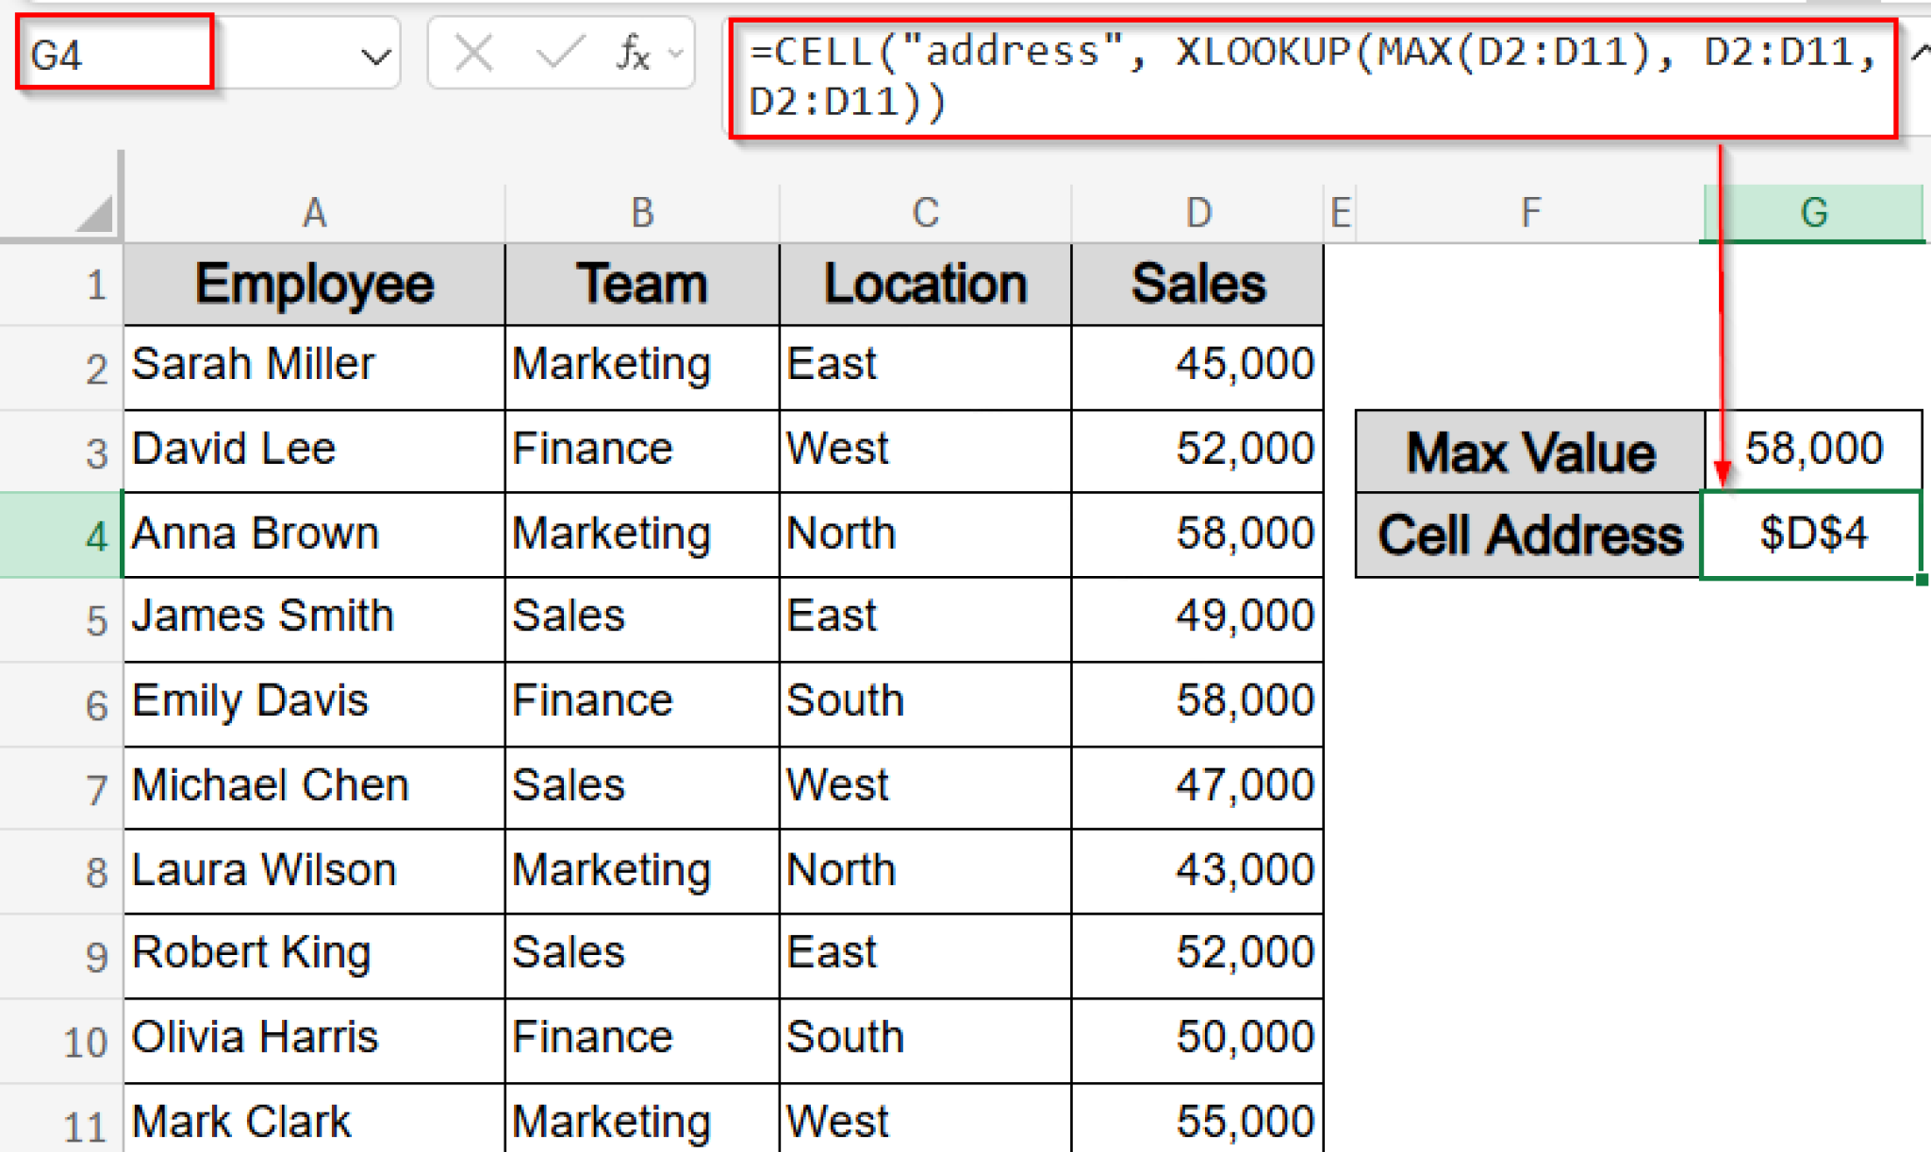Click the Employee header cell A1
The height and width of the screenshot is (1152, 1931).
coord(314,283)
